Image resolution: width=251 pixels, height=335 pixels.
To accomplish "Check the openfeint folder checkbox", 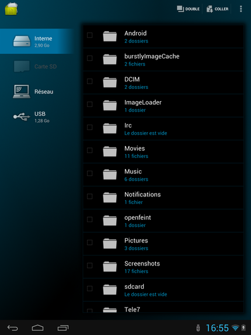I will [90, 219].
